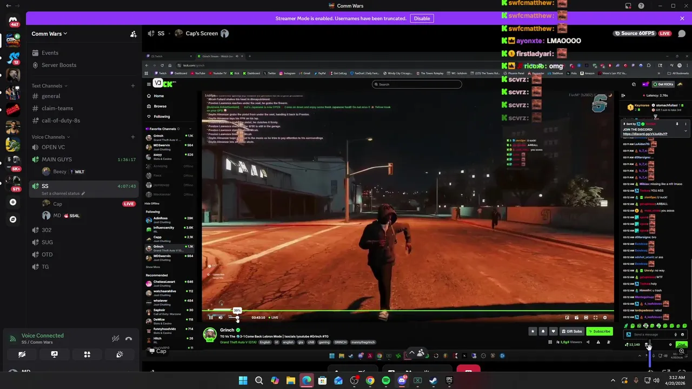Create a new text channel with plus
Image resolution: width=692 pixels, height=389 pixels.
coord(132,85)
